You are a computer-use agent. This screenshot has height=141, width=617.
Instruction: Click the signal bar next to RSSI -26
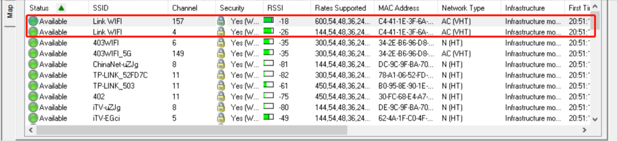point(269,31)
